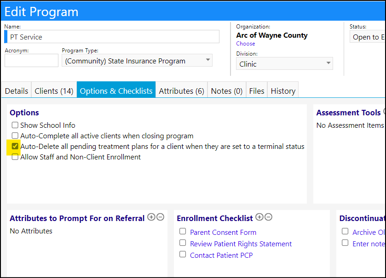Go to the History tab

tap(283, 91)
